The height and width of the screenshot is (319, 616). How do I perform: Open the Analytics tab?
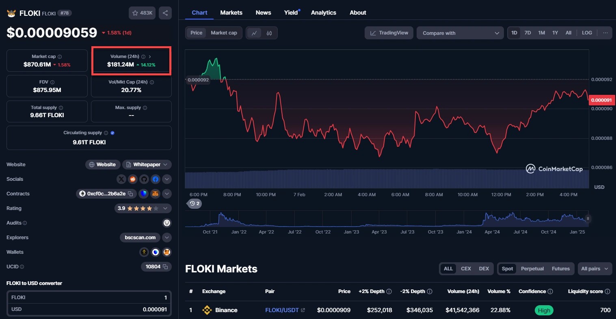click(323, 13)
